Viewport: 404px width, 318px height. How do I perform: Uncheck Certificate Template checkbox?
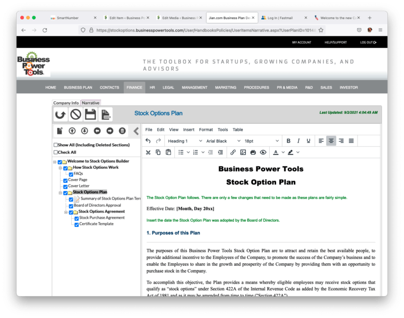point(77,225)
